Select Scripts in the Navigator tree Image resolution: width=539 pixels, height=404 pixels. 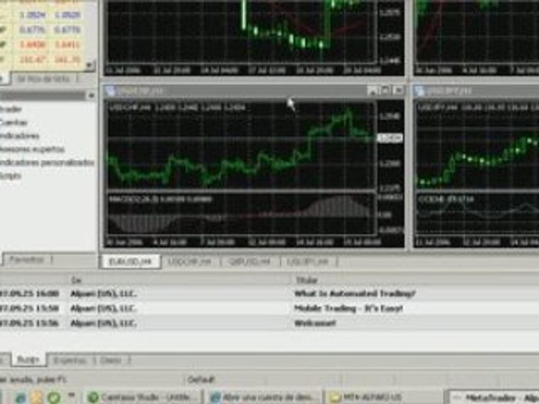[11, 176]
